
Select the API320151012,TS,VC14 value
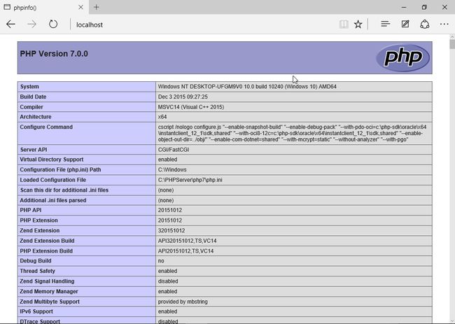(x=187, y=241)
